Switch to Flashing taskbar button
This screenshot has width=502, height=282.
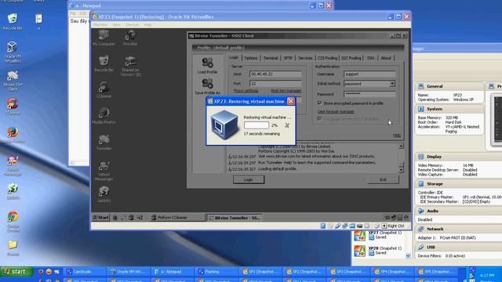point(216,272)
